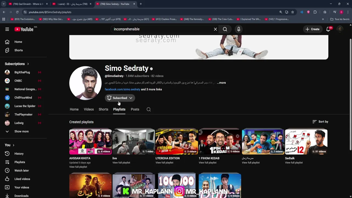Click the YouTube logo
352x198 pixels.
click(x=24, y=29)
